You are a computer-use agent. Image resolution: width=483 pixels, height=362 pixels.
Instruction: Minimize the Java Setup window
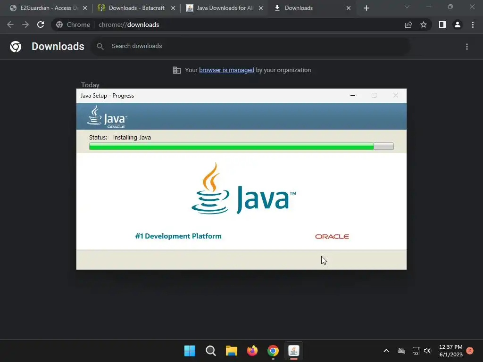click(353, 95)
